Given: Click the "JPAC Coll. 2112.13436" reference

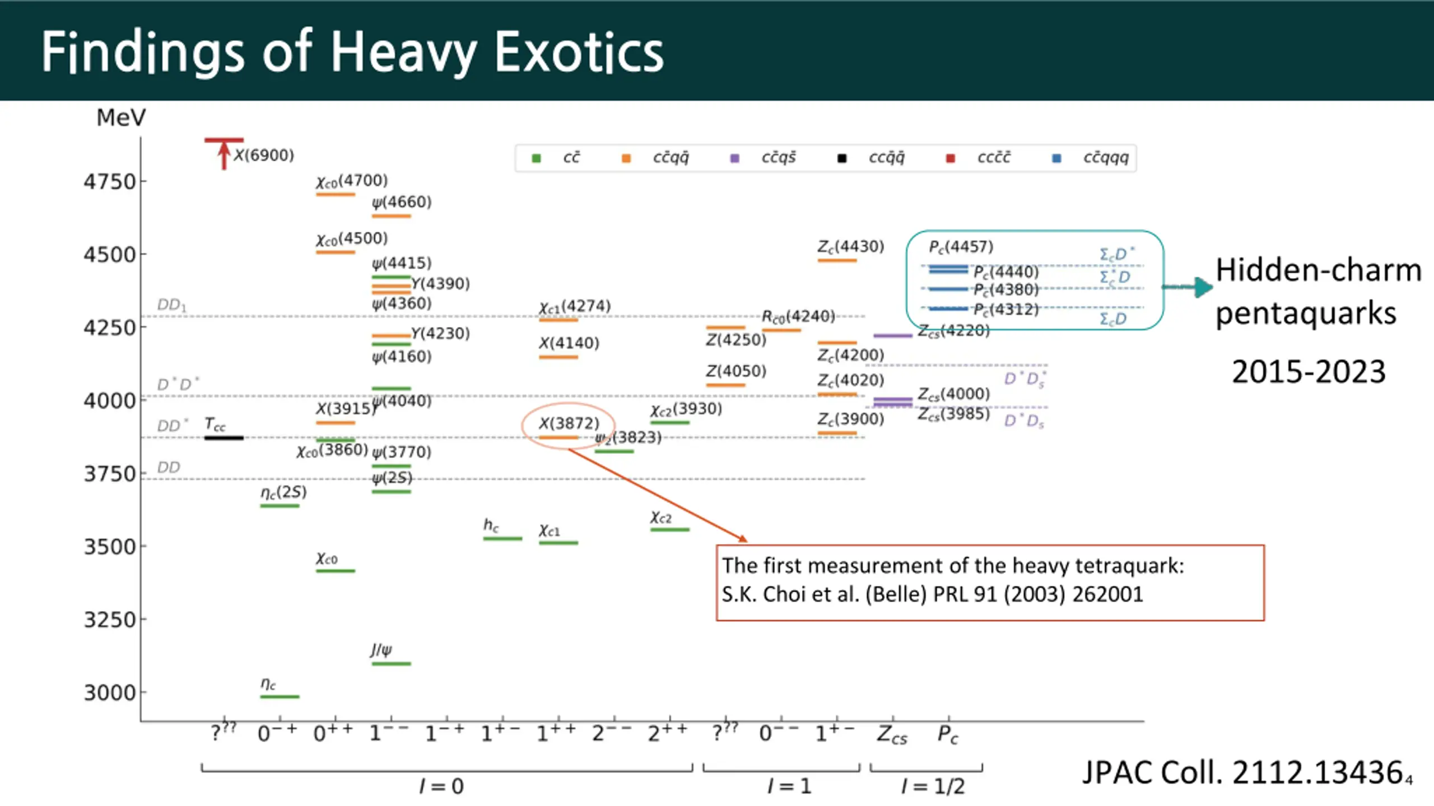Looking at the screenshot, I should 1242,772.
